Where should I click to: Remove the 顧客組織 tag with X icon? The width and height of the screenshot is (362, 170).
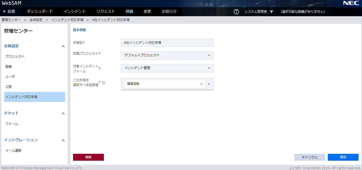[x=201, y=84]
